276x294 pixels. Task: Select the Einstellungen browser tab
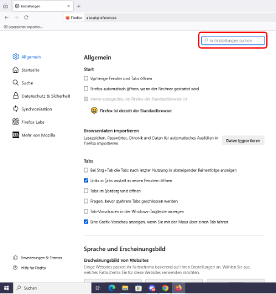pos(43,6)
